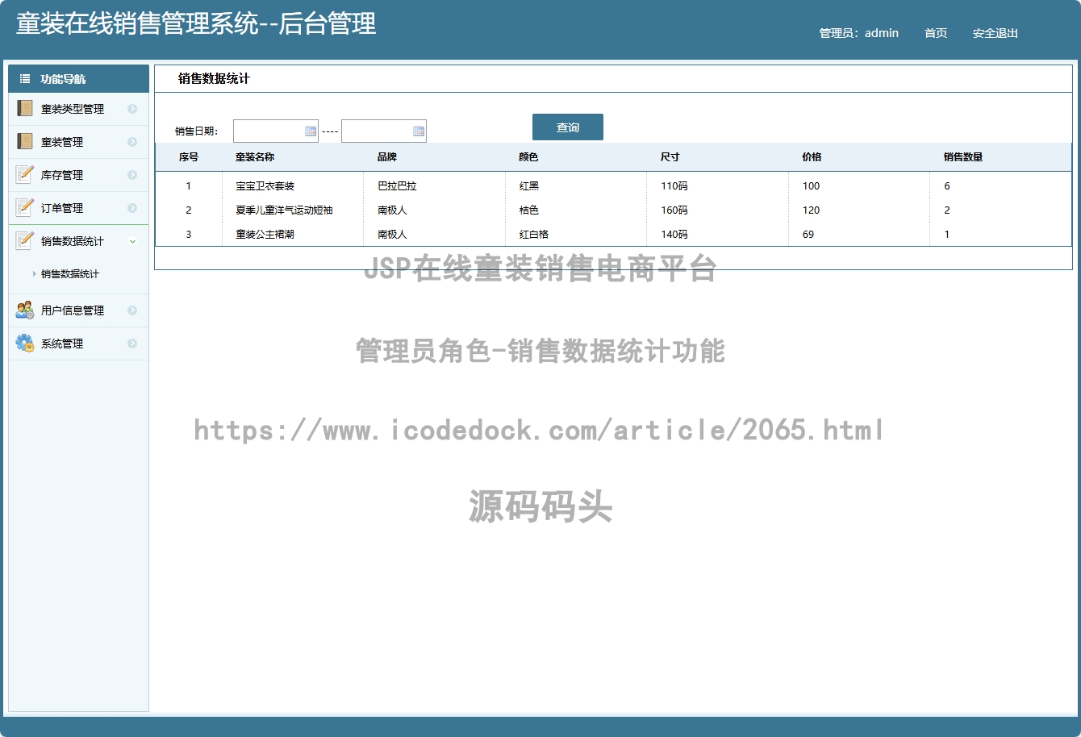
Task: Click the 查询 search button
Action: point(568,127)
